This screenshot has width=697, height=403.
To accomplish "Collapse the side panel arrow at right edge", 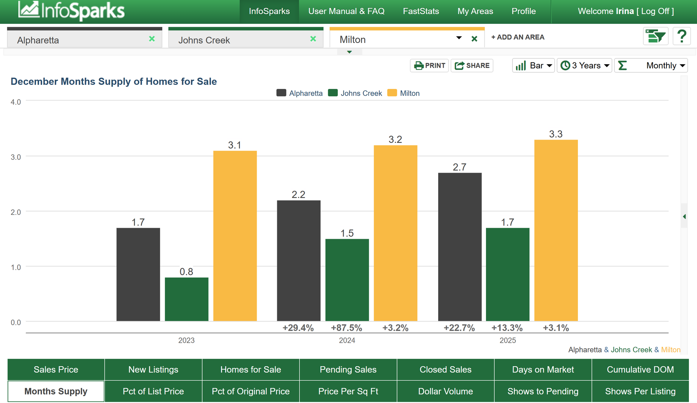I will pos(684,216).
